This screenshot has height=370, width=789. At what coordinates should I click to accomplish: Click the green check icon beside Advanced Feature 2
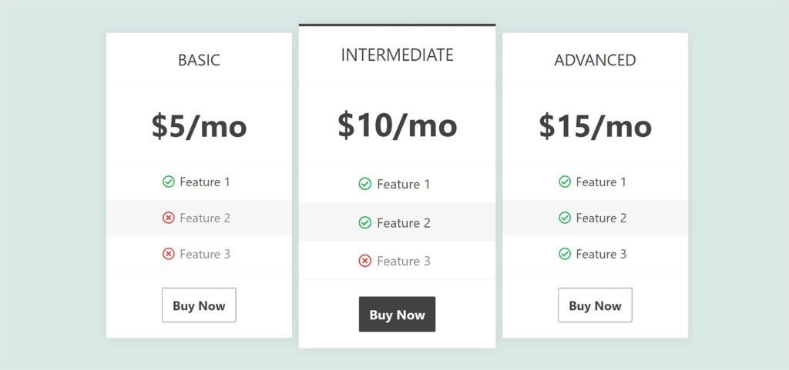tap(565, 218)
